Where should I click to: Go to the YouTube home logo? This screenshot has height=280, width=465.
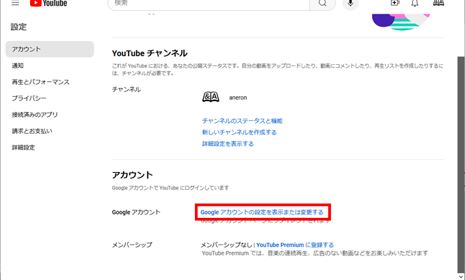click(49, 3)
